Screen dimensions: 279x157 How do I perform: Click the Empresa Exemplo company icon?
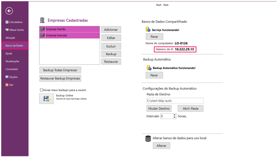pyautogui.click(x=43, y=36)
